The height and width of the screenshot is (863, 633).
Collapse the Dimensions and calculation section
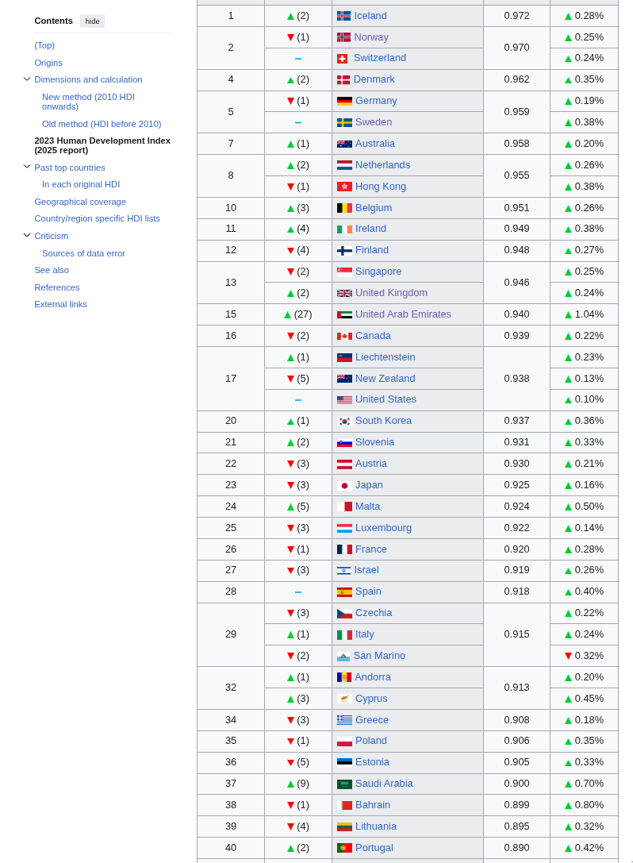26,79
